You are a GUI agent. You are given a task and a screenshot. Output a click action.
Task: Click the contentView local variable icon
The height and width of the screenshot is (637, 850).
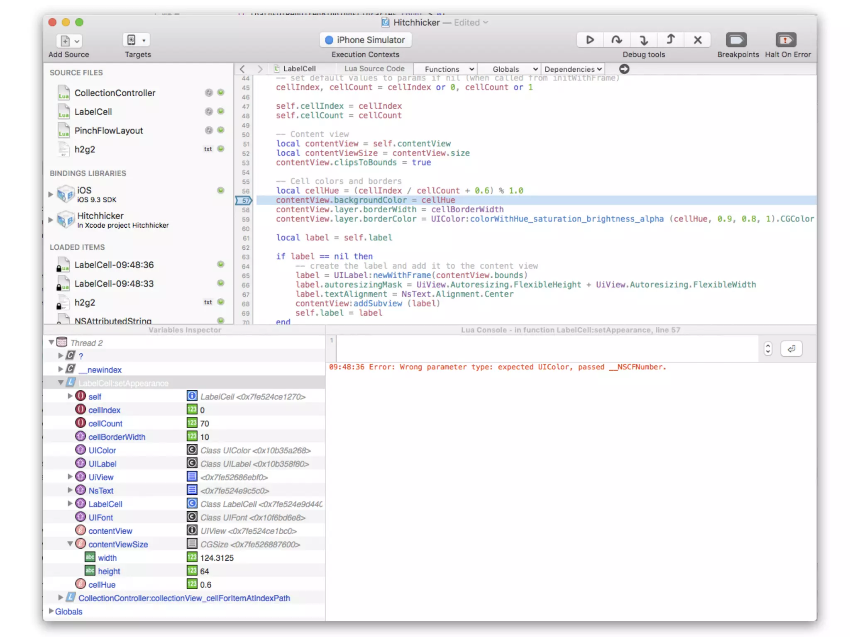(x=81, y=530)
